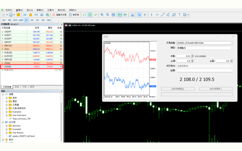Screen dimensions: 242x151
Task: Click the zoom in magnifier icon
Action: point(102,14)
